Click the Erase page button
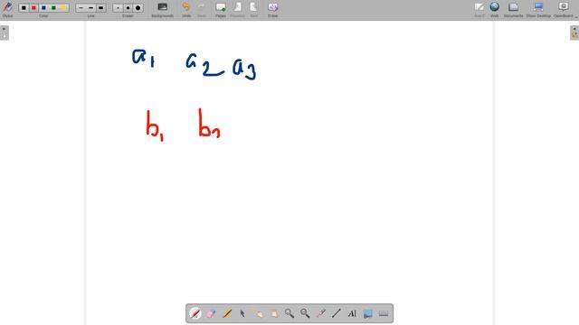Viewport: 579px width, 325px height. [273, 10]
